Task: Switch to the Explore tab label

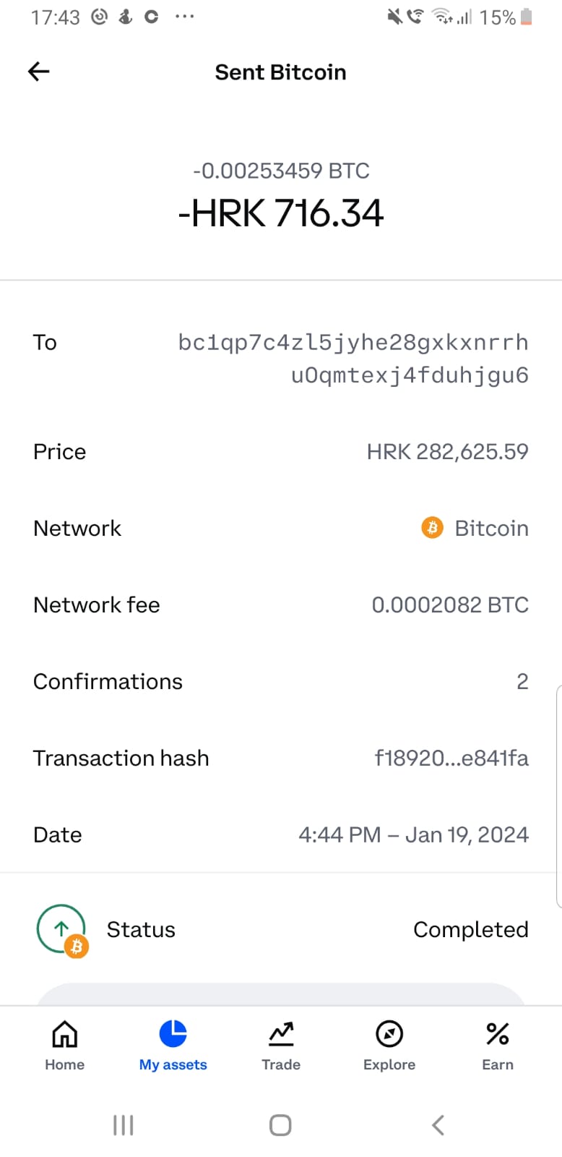Action: pos(389,1064)
